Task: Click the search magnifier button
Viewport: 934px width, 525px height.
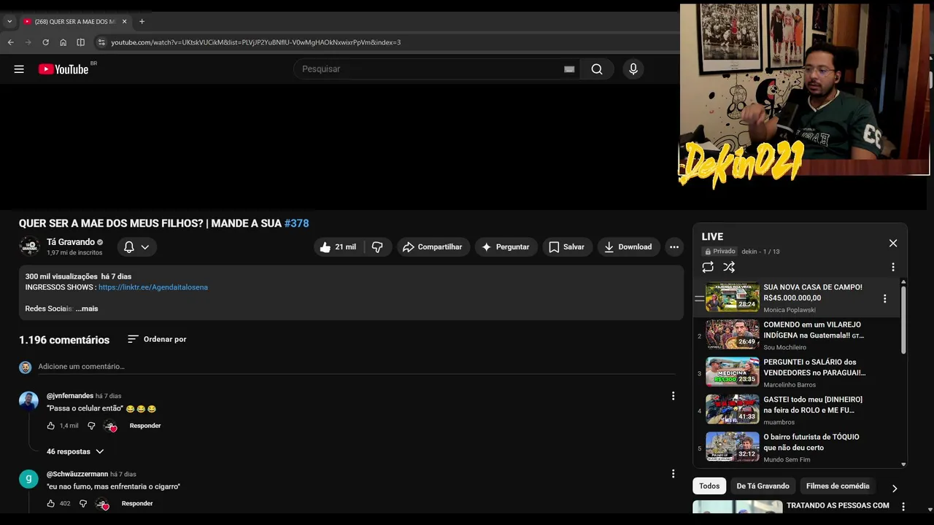Action: (597, 69)
